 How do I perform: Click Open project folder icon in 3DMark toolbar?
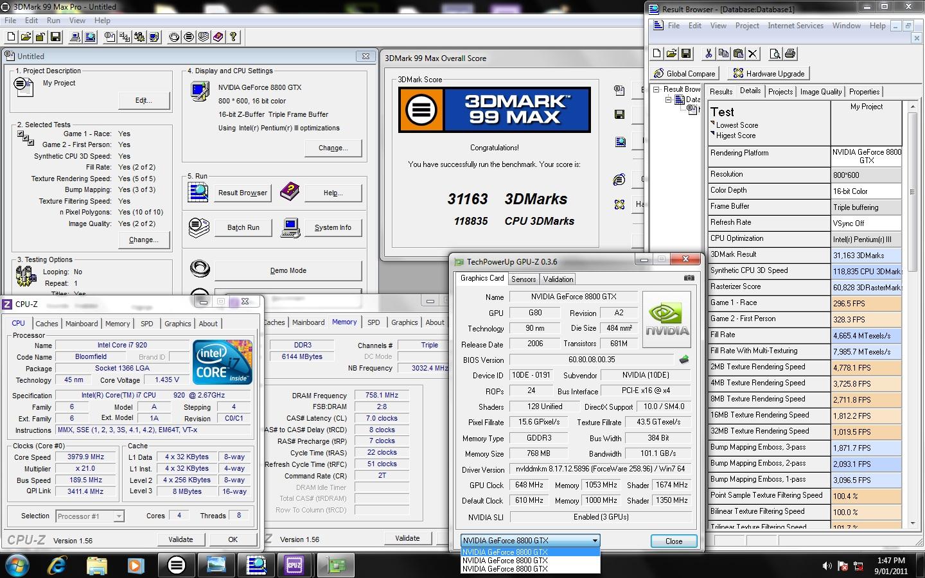point(26,37)
